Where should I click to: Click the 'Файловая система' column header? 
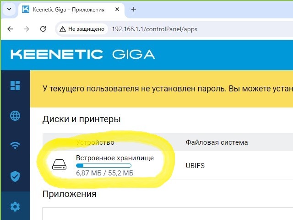click(x=217, y=142)
